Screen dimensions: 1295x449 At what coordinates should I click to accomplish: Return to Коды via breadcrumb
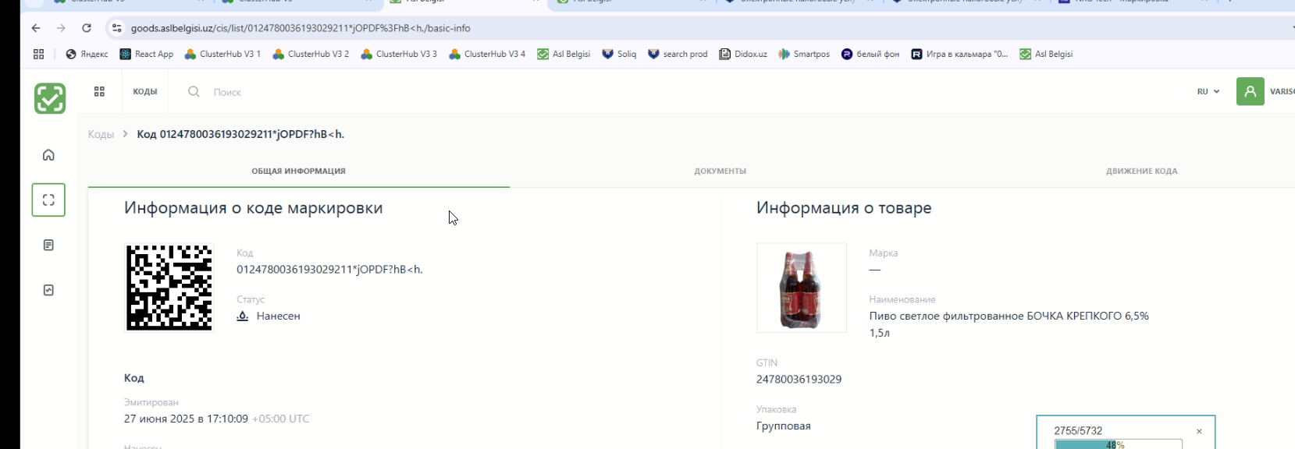pos(101,134)
